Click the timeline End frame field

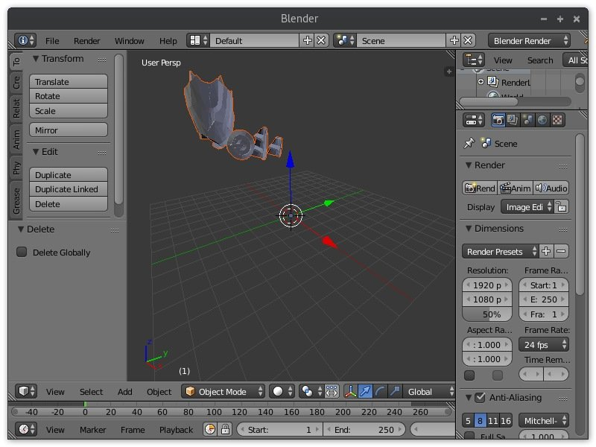(x=364, y=430)
